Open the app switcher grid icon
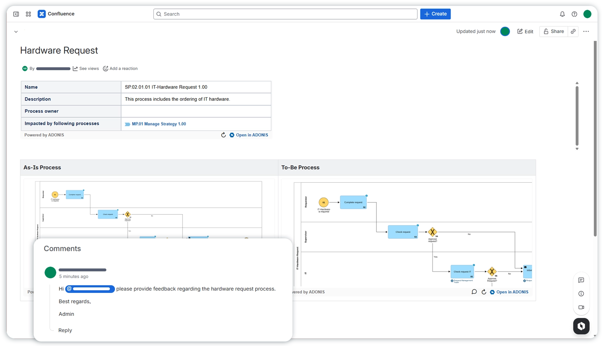Viewport: 615px width, 346px height. click(28, 14)
